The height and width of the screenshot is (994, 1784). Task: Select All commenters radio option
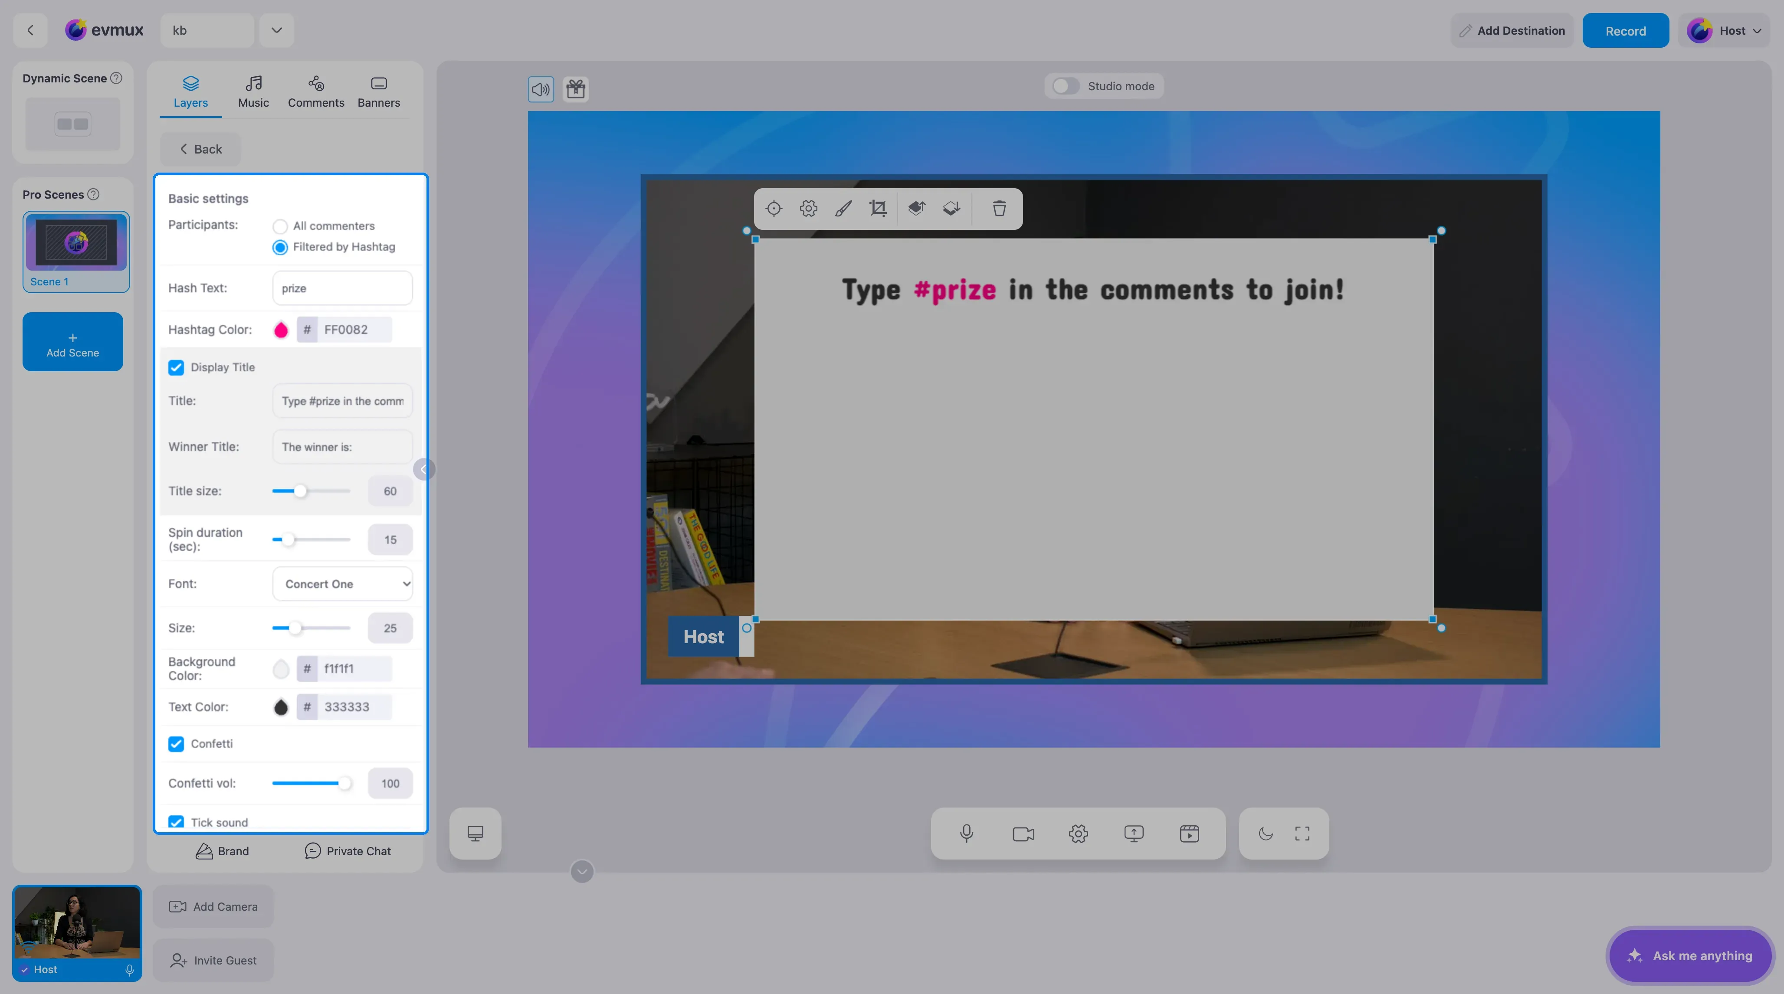click(280, 226)
